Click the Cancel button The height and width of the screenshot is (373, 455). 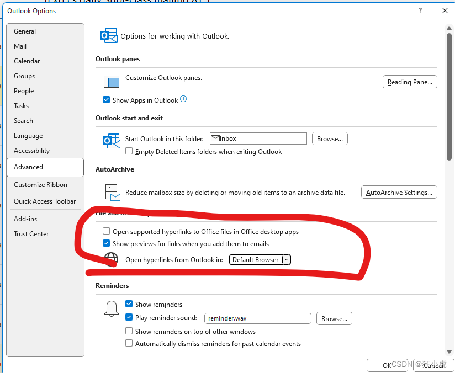pos(433,365)
